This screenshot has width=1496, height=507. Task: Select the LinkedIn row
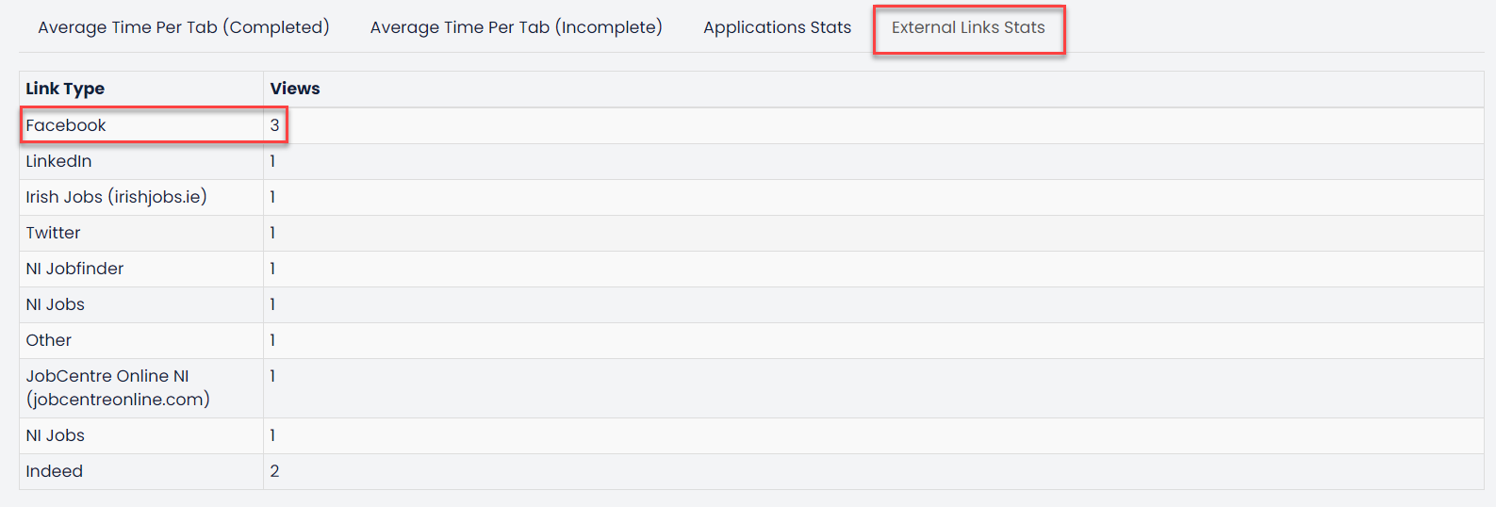[751, 161]
